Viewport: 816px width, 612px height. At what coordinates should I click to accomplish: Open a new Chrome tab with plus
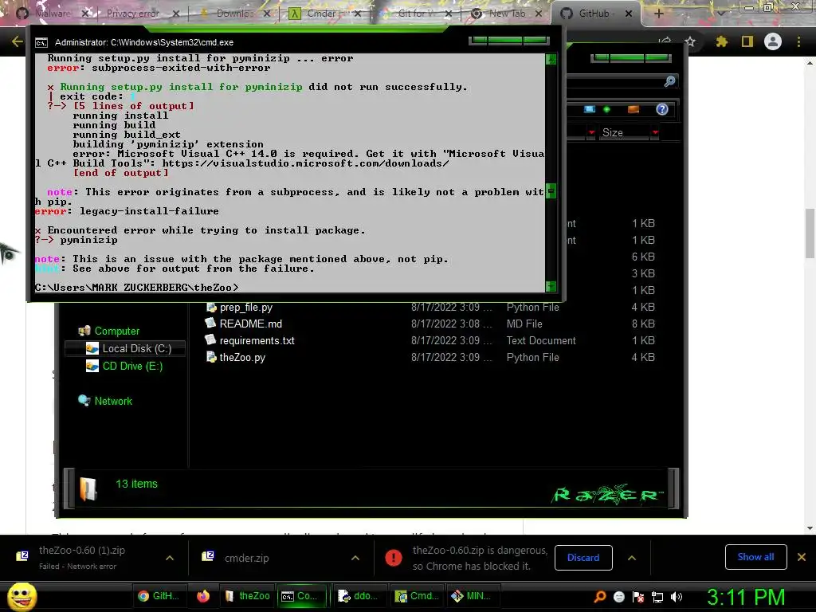pos(659,14)
